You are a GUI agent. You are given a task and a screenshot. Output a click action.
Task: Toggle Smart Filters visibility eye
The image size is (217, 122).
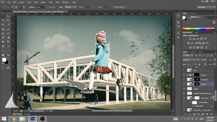190,102
